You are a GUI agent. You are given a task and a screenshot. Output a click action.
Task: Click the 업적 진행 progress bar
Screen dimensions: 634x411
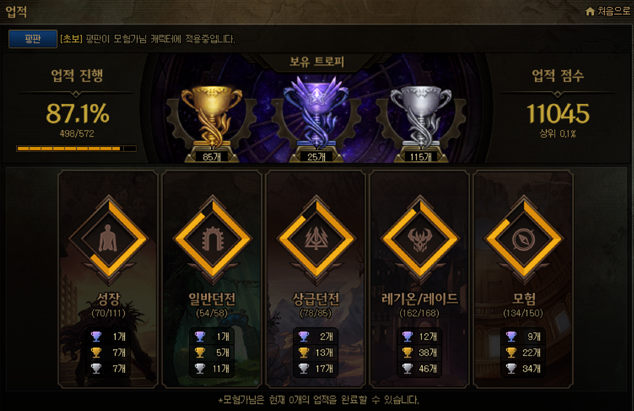pyautogui.click(x=77, y=149)
